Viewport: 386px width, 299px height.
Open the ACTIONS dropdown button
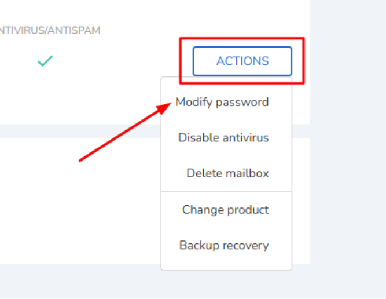242,61
